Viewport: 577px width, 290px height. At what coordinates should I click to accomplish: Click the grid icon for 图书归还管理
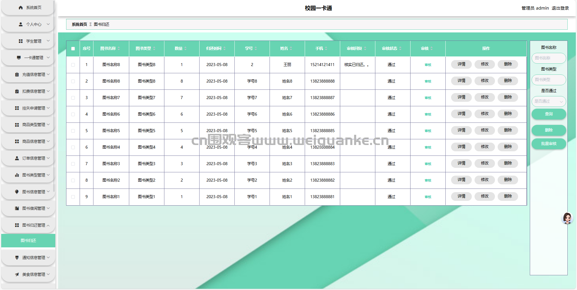click(x=17, y=225)
